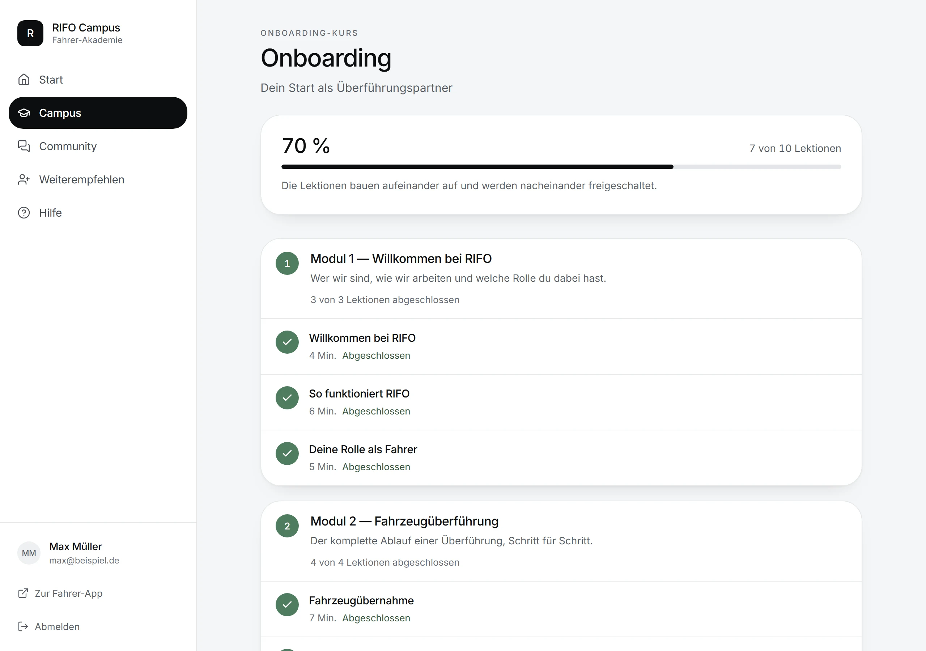
Task: Open lesson Willkommen bei RIFO
Action: coord(561,346)
